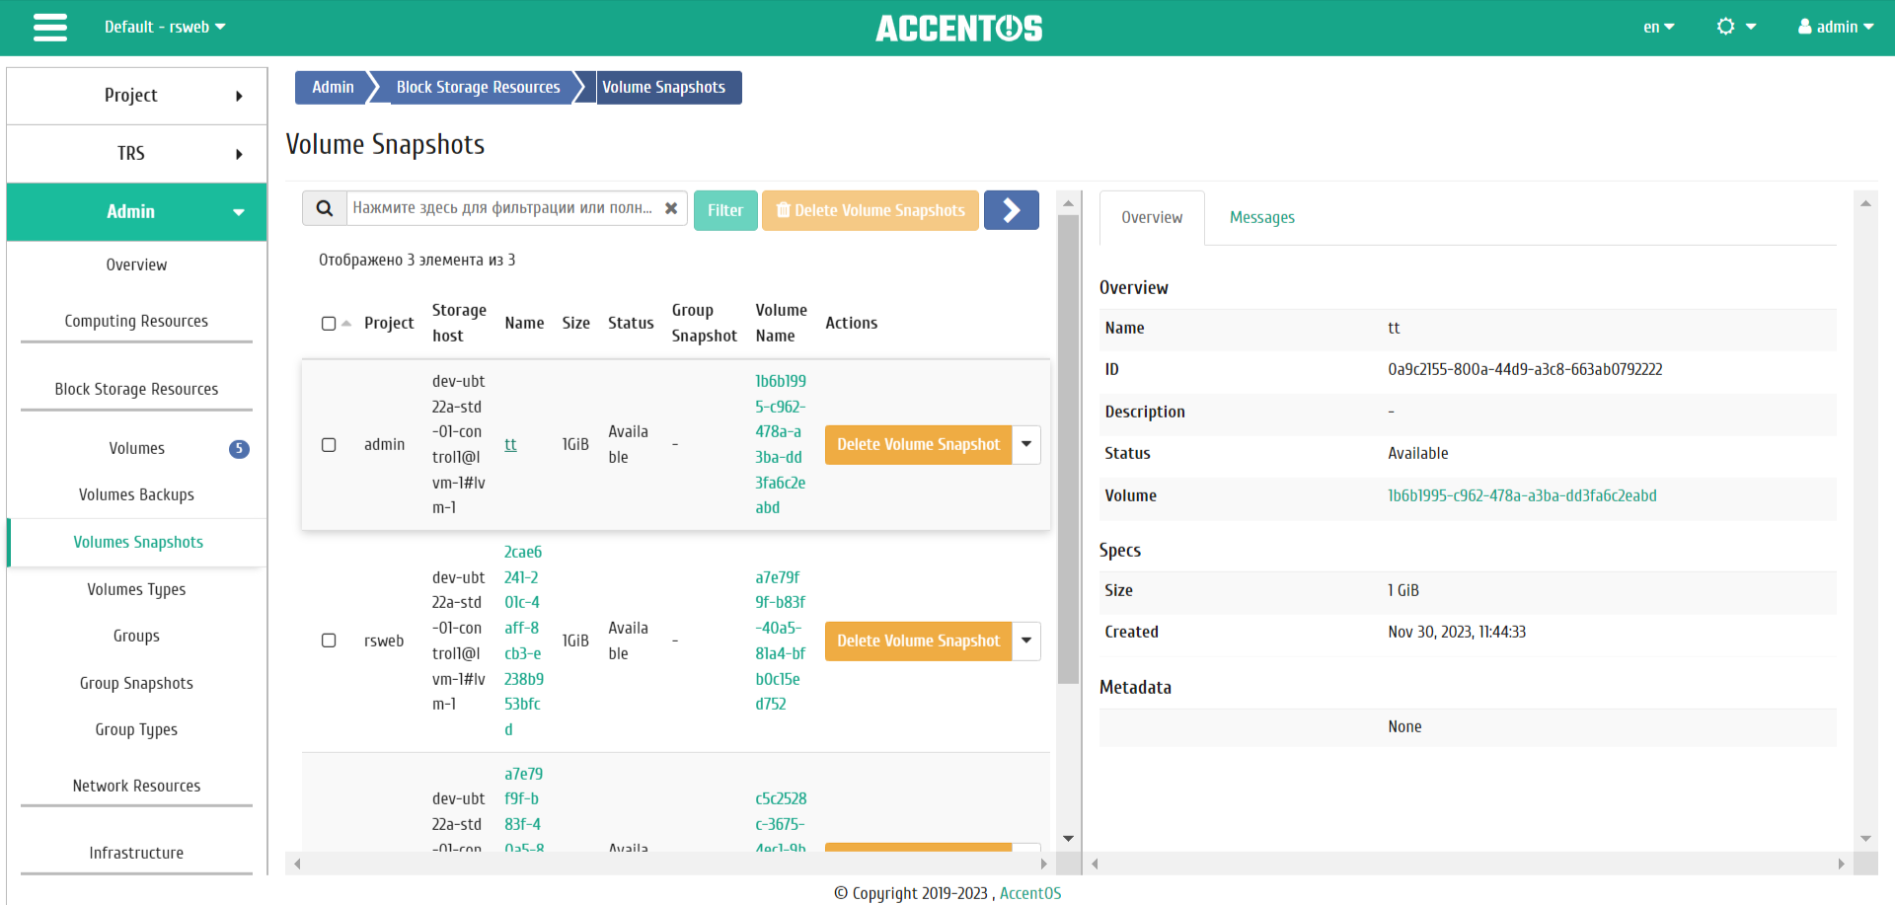The image size is (1895, 905).
Task: Sort by the Storage host column header
Action: point(459,323)
